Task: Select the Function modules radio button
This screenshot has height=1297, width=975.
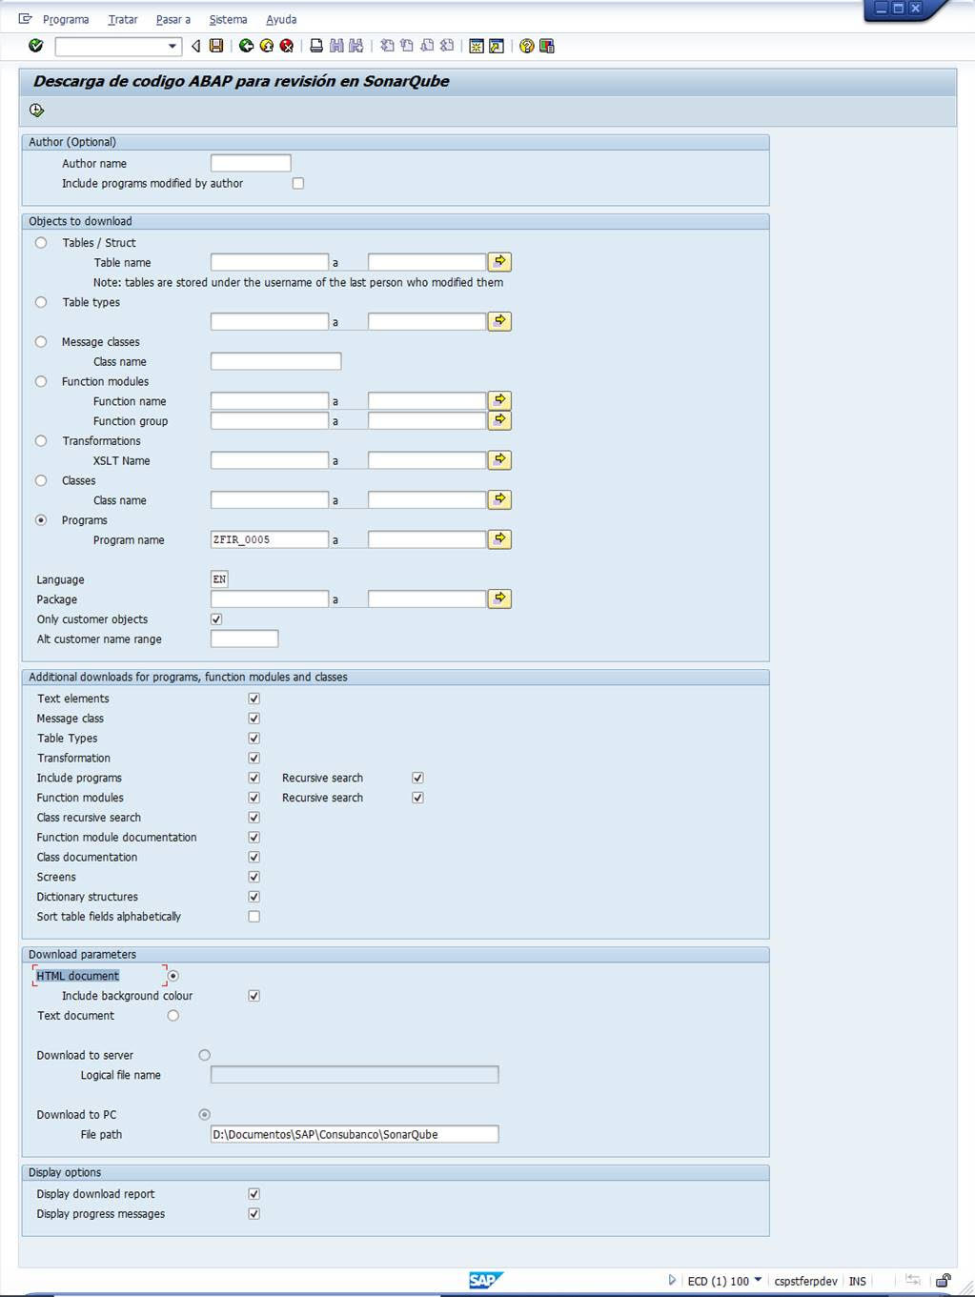Action: coord(41,381)
